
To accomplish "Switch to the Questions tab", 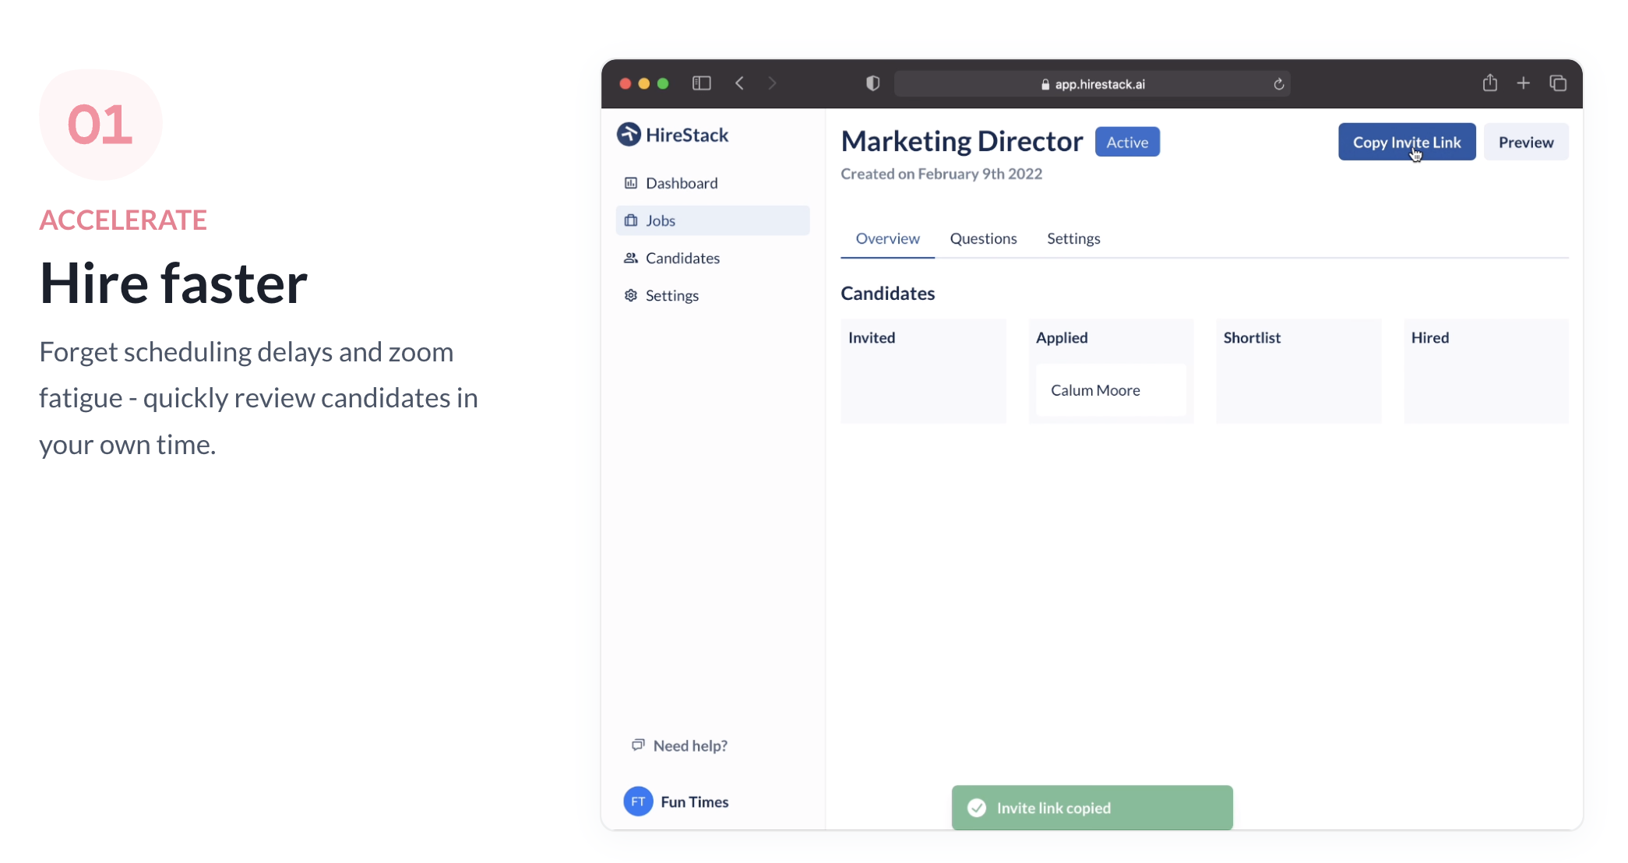I will click(x=983, y=238).
